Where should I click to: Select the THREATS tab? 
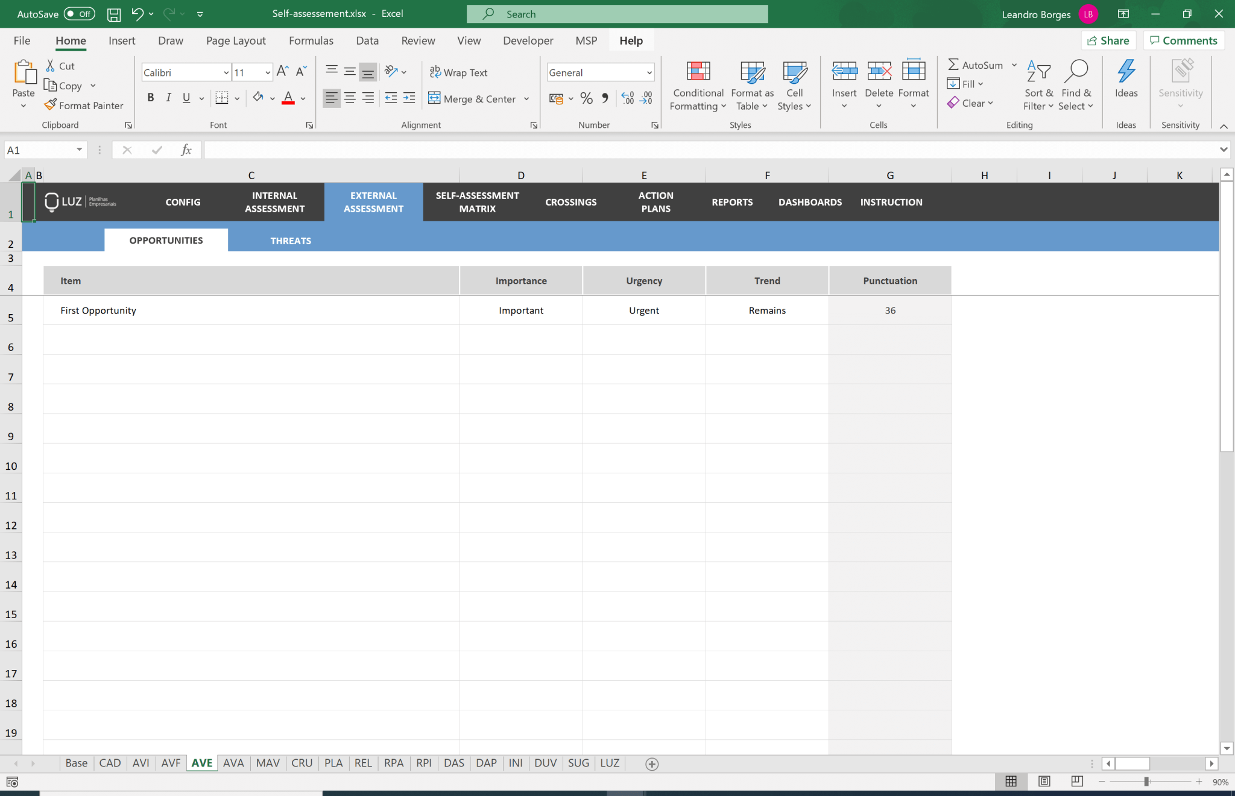(x=290, y=240)
